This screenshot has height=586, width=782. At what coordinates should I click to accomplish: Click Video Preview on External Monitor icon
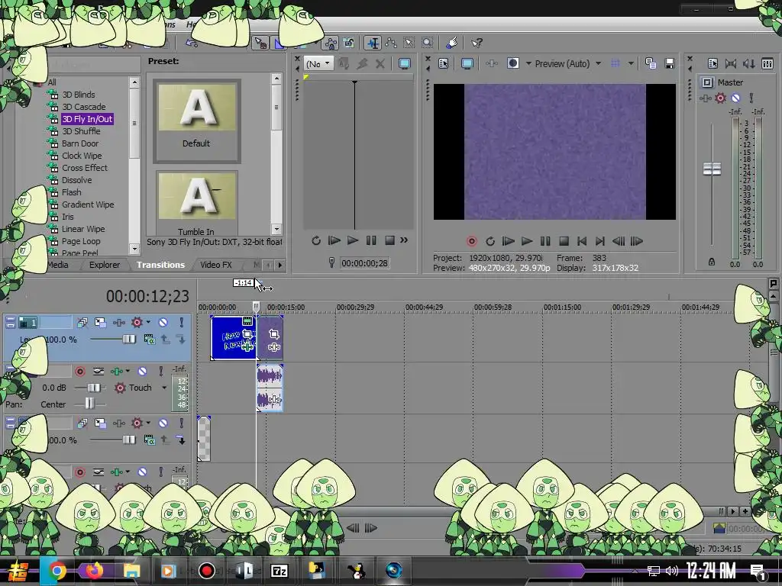click(467, 64)
